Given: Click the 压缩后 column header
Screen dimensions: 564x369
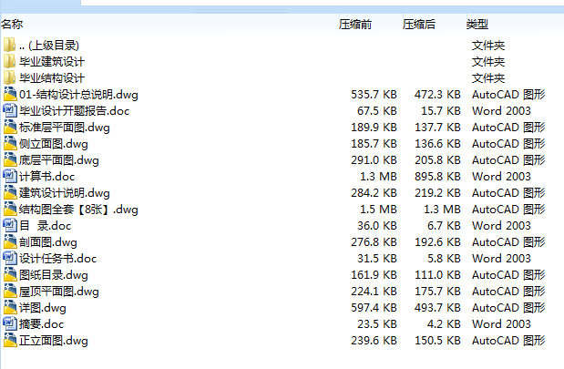Looking at the screenshot, I should point(419,24).
